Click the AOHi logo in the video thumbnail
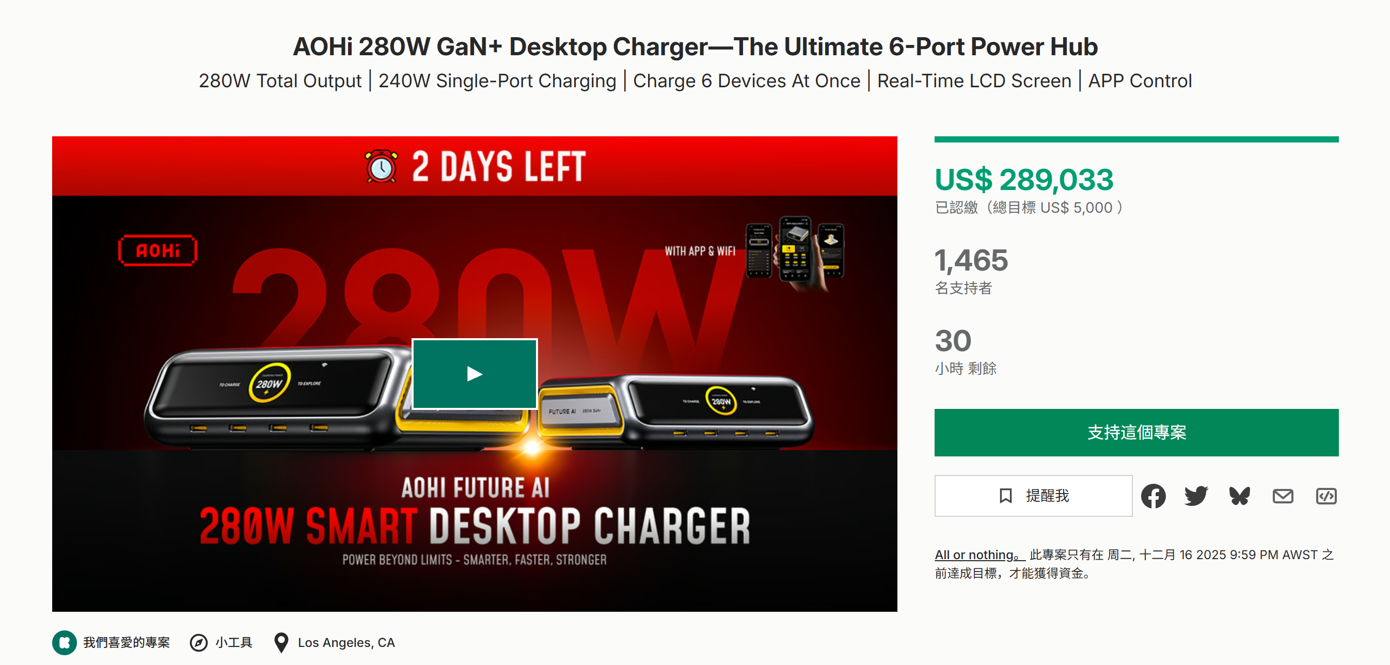Image resolution: width=1390 pixels, height=665 pixels. pyautogui.click(x=157, y=250)
